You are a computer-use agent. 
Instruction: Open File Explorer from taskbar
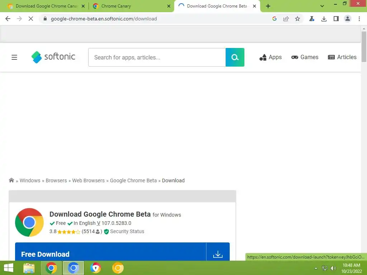click(29, 268)
